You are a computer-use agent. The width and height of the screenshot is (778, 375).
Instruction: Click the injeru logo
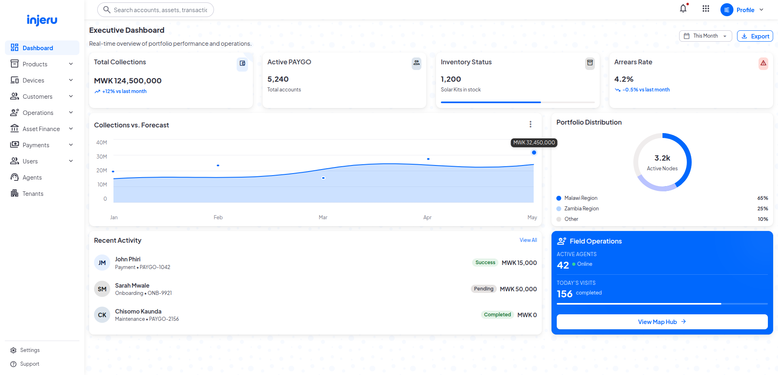42,20
